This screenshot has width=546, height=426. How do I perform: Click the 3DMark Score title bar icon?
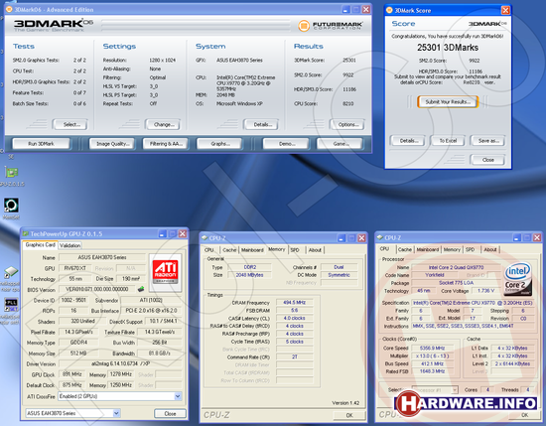pyautogui.click(x=390, y=10)
